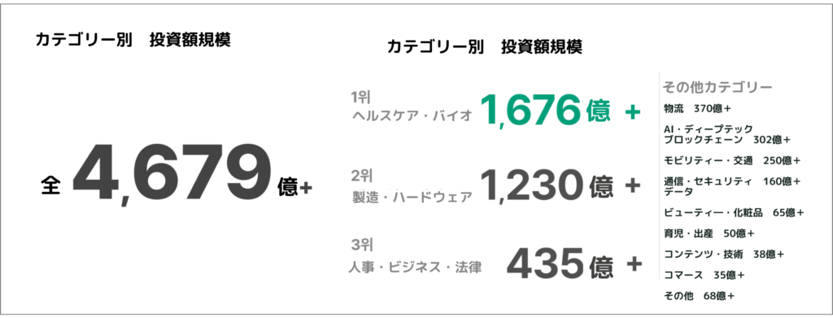The width and height of the screenshot is (833, 318).
Task: Click the 1,230 amount figure
Action: pyautogui.click(x=530, y=186)
